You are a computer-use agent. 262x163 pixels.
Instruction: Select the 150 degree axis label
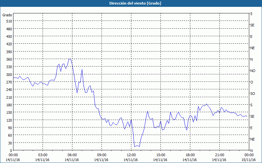coord(9,112)
